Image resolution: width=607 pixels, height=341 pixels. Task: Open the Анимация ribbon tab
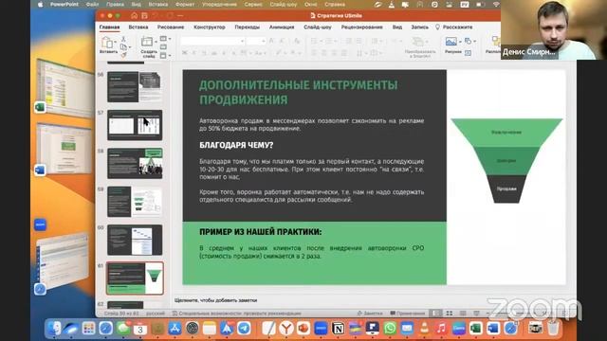pos(282,27)
